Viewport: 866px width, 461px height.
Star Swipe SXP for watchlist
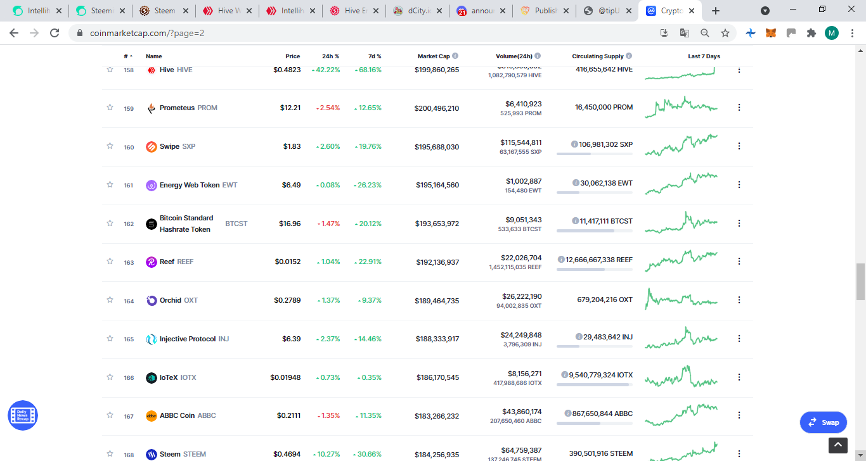coord(110,146)
